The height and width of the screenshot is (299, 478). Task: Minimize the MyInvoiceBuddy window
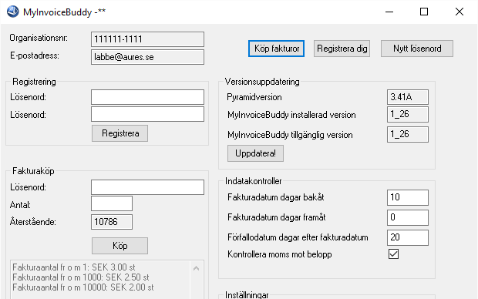click(x=389, y=12)
